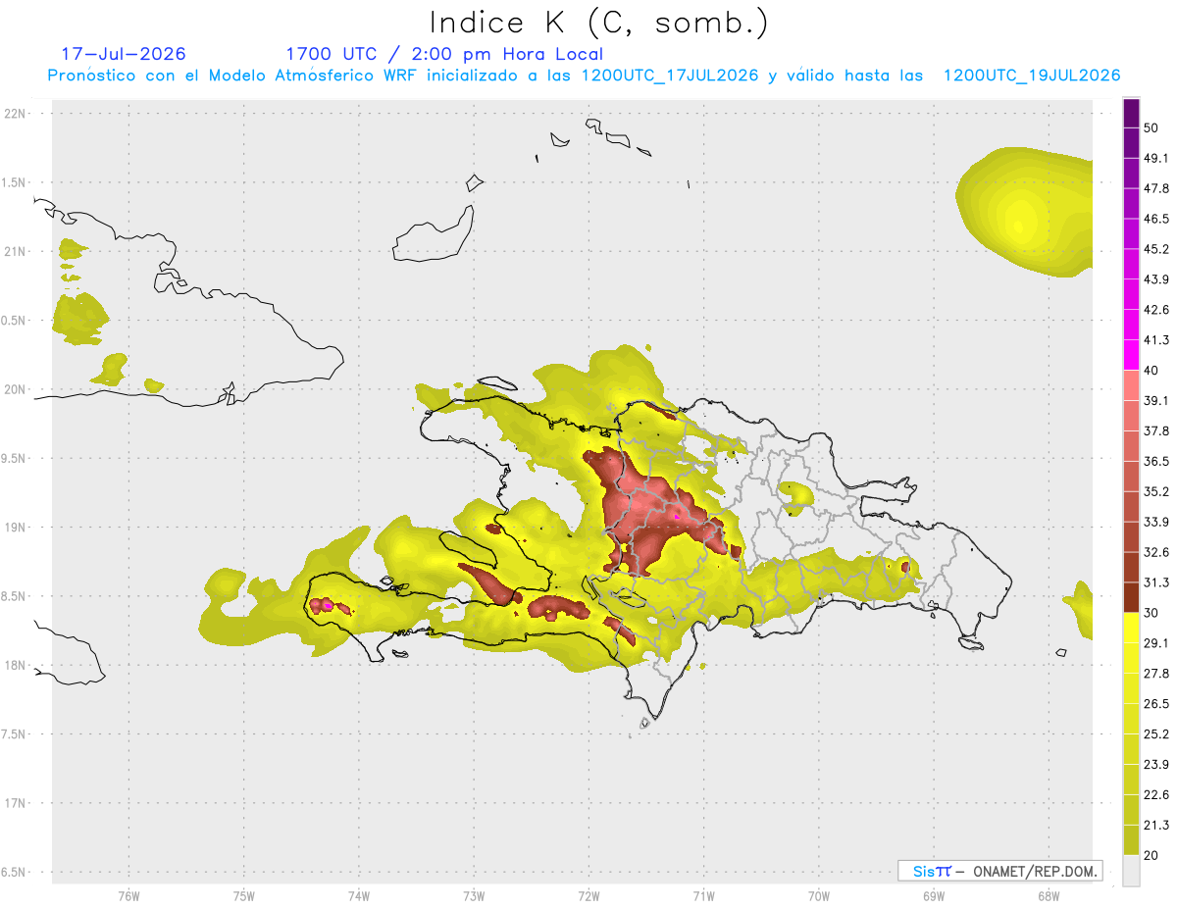This screenshot has width=1177, height=909.
Task: Click the '27.8' color bar value
Action: [x=1156, y=673]
